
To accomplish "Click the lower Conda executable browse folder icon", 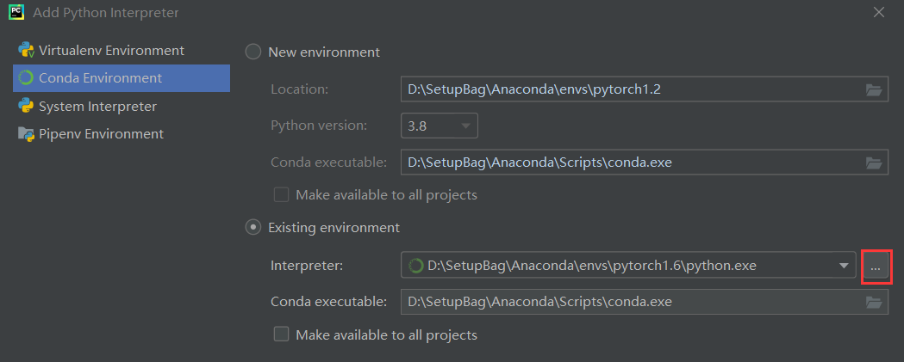I will 874,302.
